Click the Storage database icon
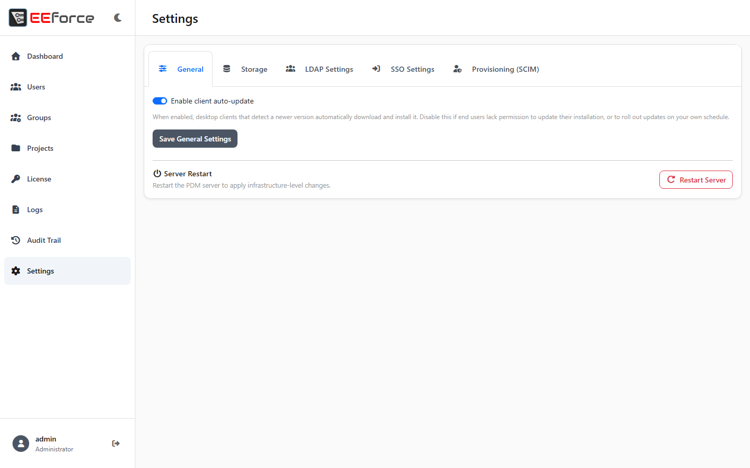 point(227,69)
